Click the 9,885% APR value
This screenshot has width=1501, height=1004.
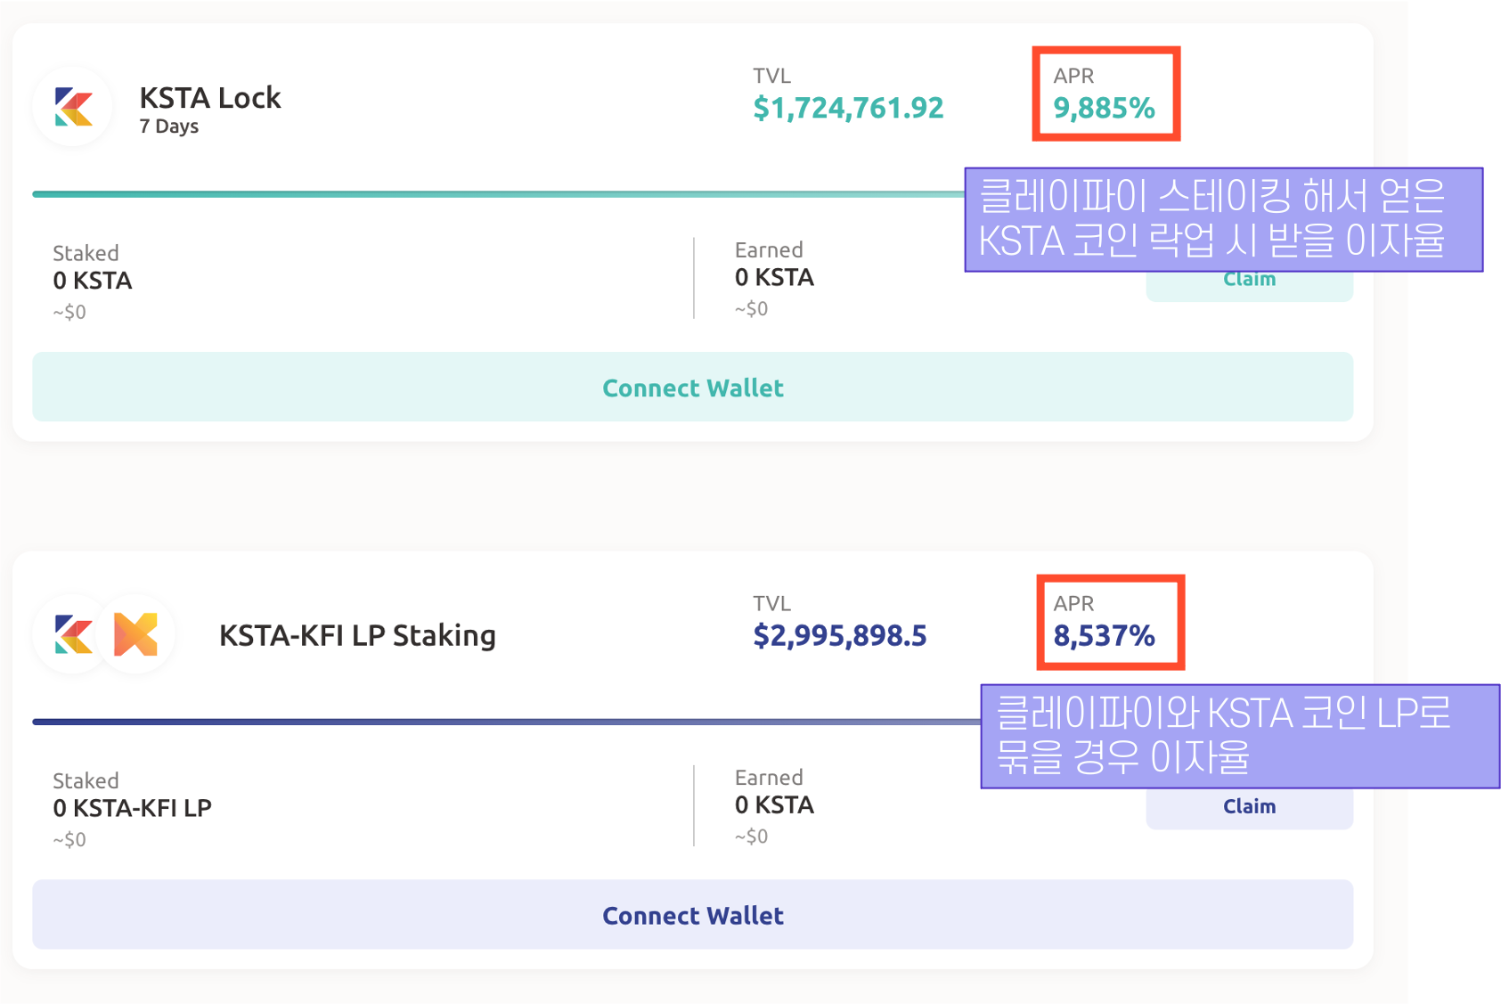coord(1104,108)
